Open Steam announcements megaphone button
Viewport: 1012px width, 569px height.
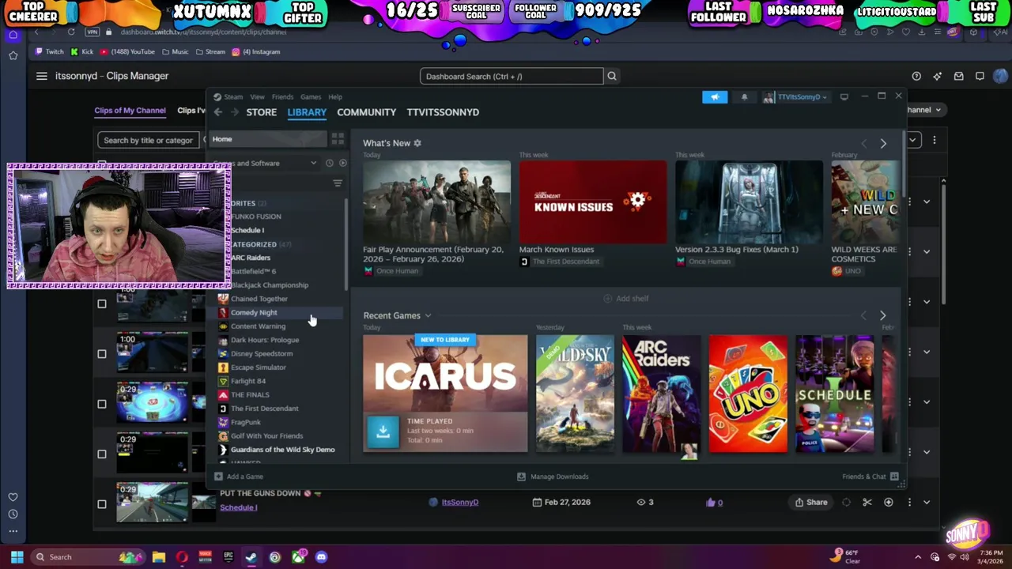714,96
